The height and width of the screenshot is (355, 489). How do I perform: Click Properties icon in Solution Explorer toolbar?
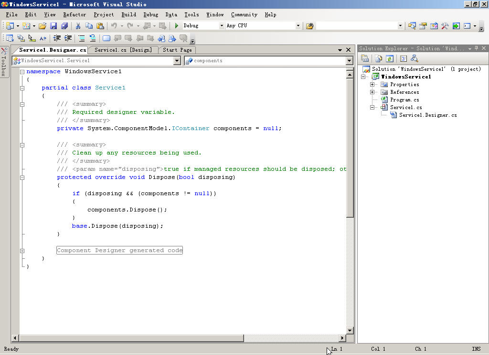[365, 58]
